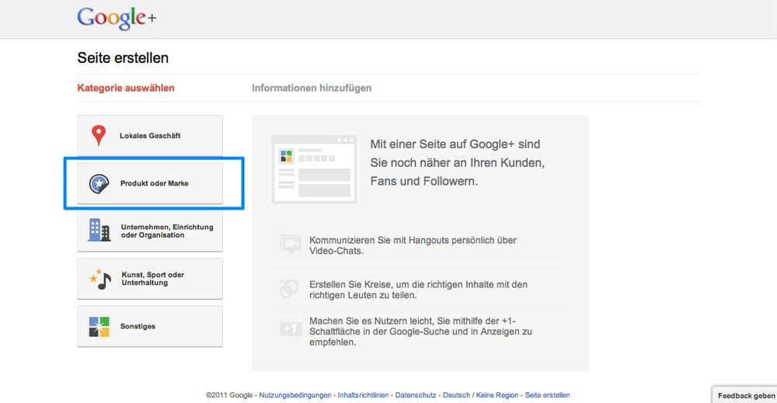Image resolution: width=777 pixels, height=403 pixels.
Task: Click the 'Mit einer Seite auf Google+' text
Action: coord(457,163)
